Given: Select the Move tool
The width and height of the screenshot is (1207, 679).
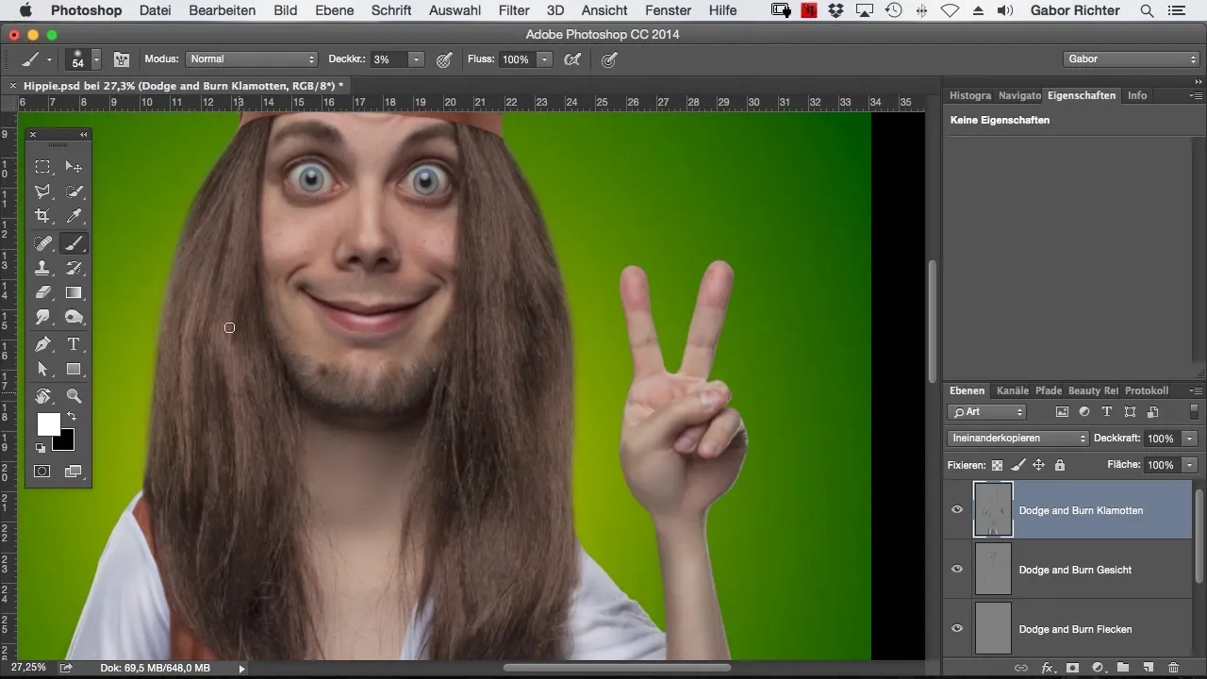Looking at the screenshot, I should coord(74,167).
